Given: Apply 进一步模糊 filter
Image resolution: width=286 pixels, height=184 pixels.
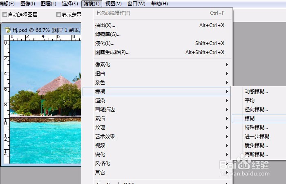Looking at the screenshot, I should coord(259,136).
